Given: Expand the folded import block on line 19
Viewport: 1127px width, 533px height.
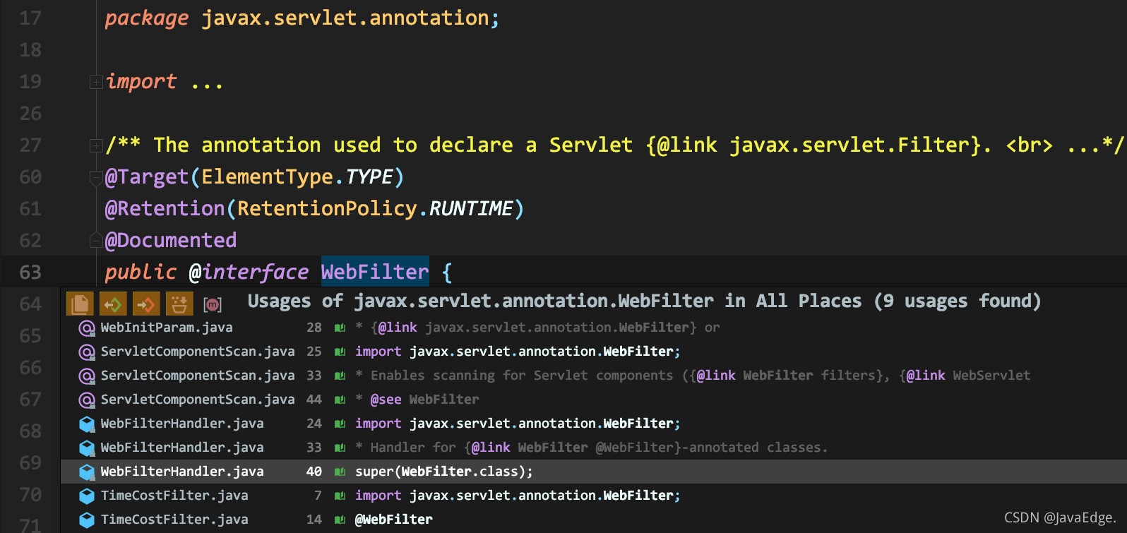Looking at the screenshot, I should click(x=96, y=83).
